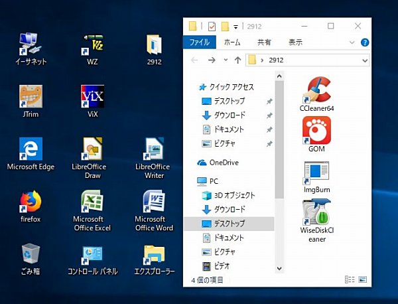Image resolution: width=398 pixels, height=304 pixels.
Task: Select the Microsoft Office Excel shortcut
Action: click(92, 210)
